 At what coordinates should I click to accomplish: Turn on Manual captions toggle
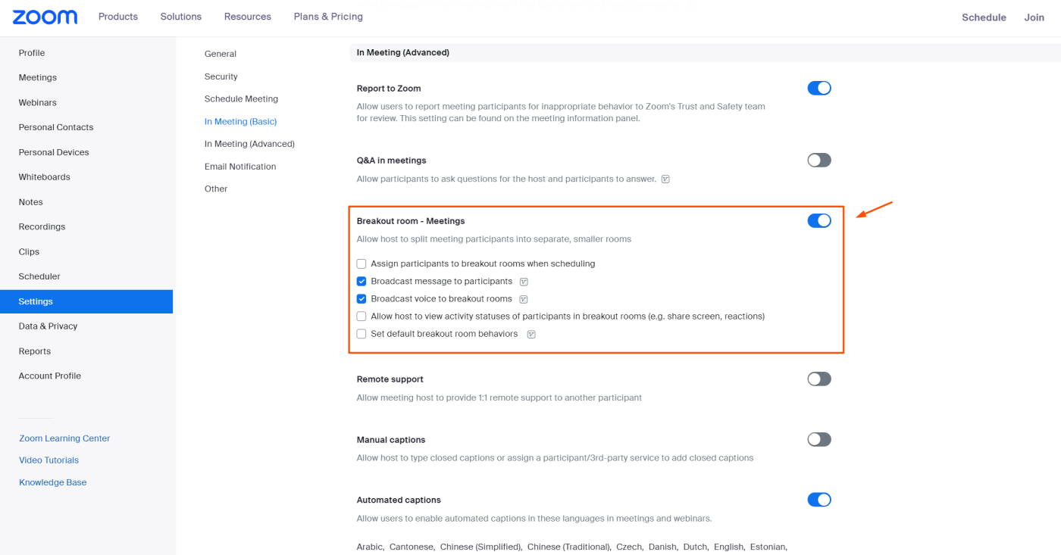tap(819, 439)
